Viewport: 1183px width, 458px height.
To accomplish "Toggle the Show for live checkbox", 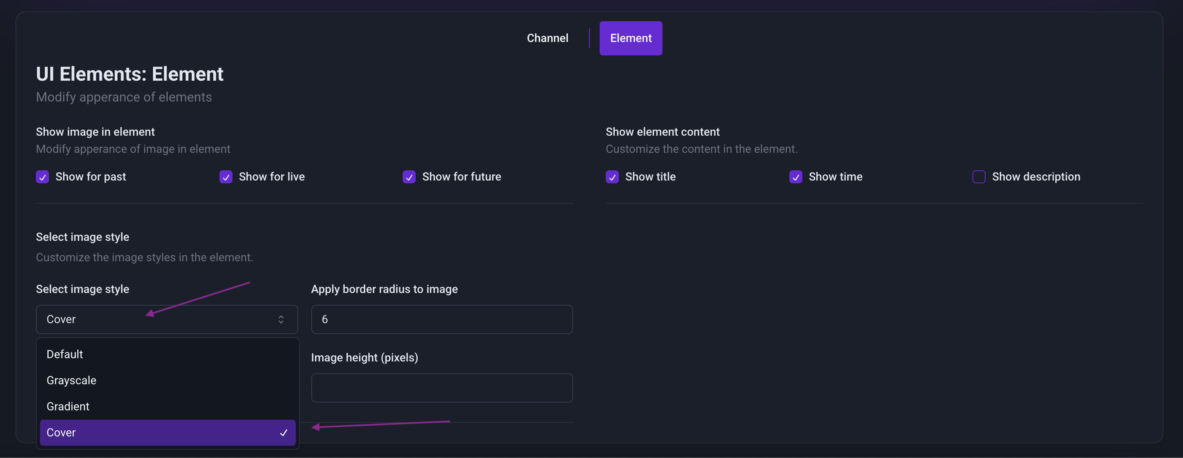I will pyautogui.click(x=226, y=177).
